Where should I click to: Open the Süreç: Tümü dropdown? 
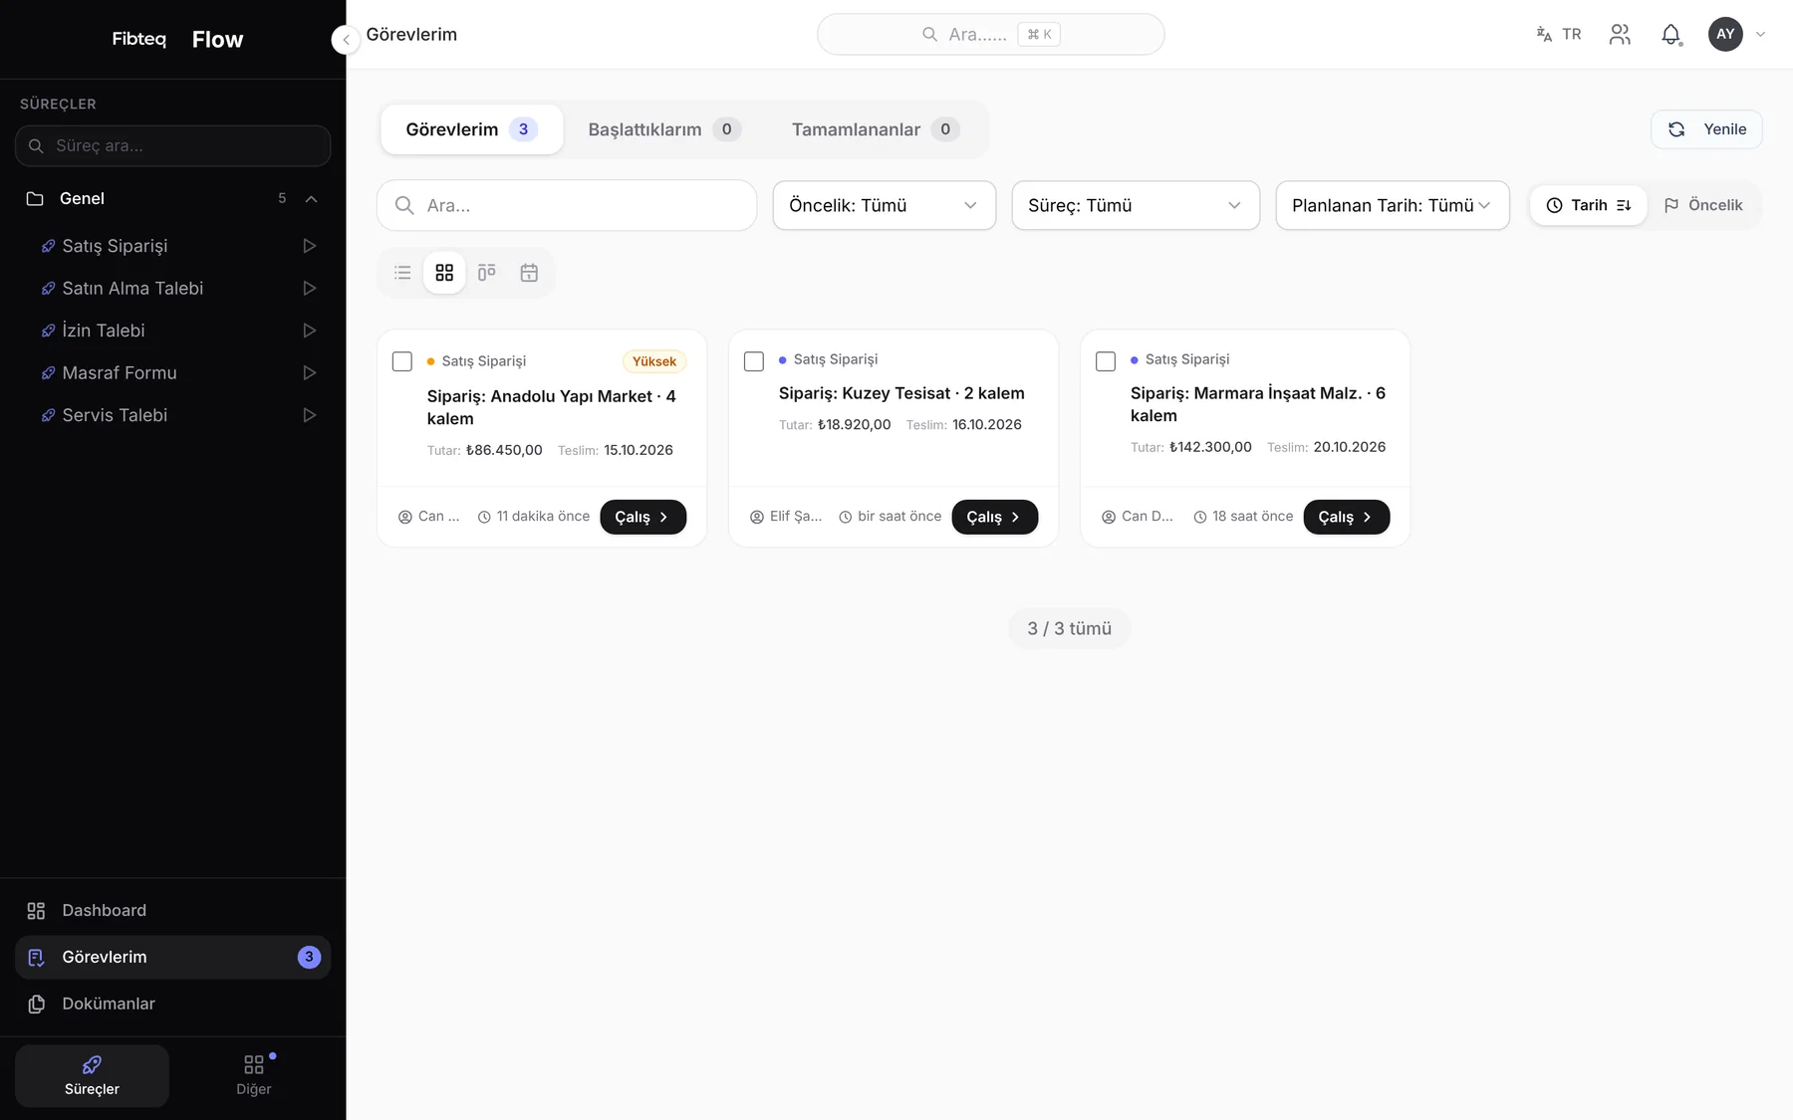tap(1136, 205)
